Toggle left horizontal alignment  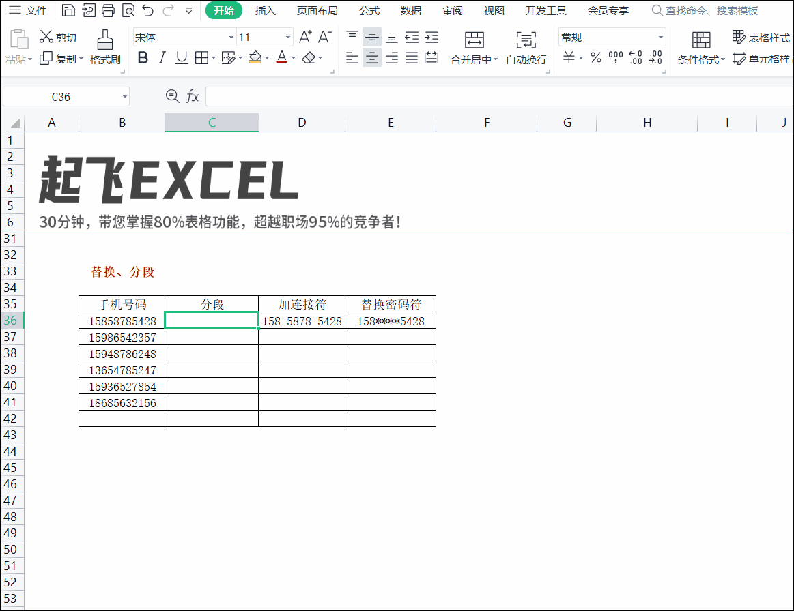tap(352, 58)
